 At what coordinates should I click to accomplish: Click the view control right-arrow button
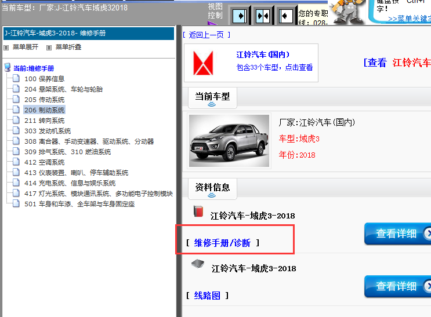[240, 16]
